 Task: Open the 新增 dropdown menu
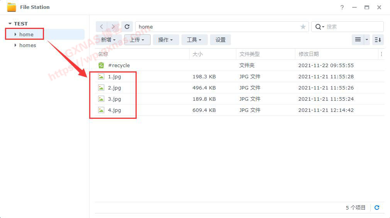point(109,40)
